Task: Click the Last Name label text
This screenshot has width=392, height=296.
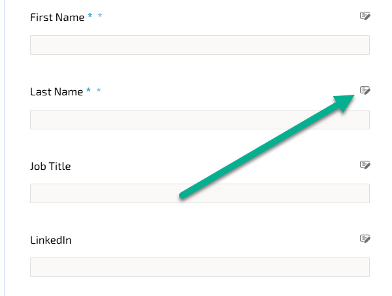Action: [56, 91]
